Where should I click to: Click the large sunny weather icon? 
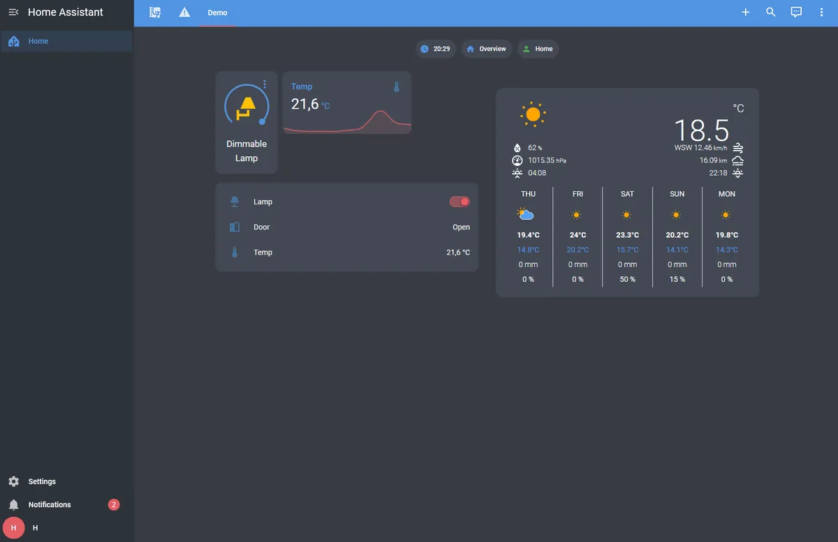click(x=533, y=114)
